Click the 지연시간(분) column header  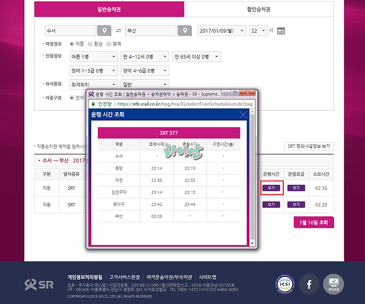pos(223,144)
